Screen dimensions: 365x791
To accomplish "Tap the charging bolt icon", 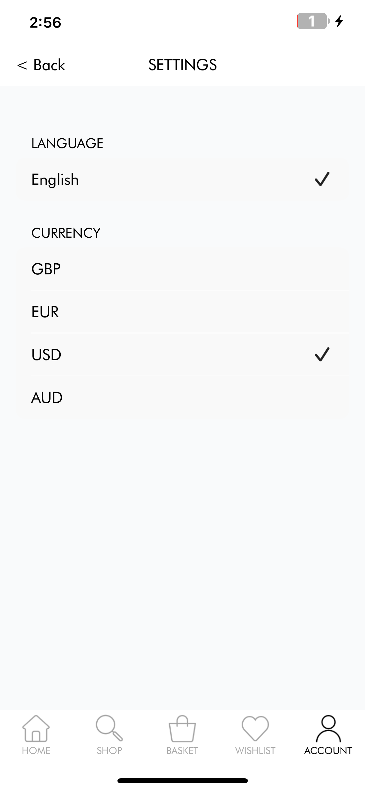I will click(x=339, y=21).
